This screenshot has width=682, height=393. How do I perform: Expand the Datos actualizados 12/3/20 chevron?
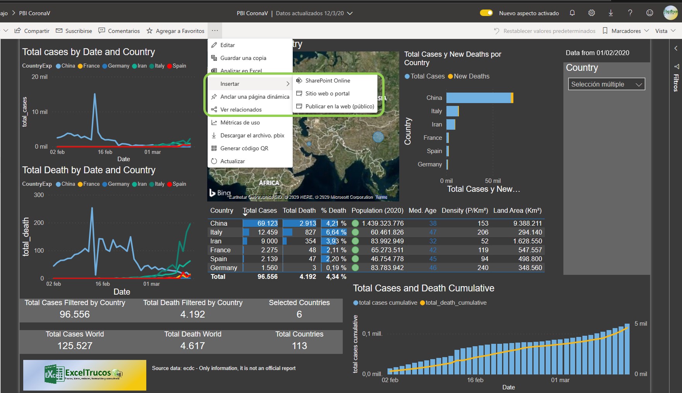point(350,13)
